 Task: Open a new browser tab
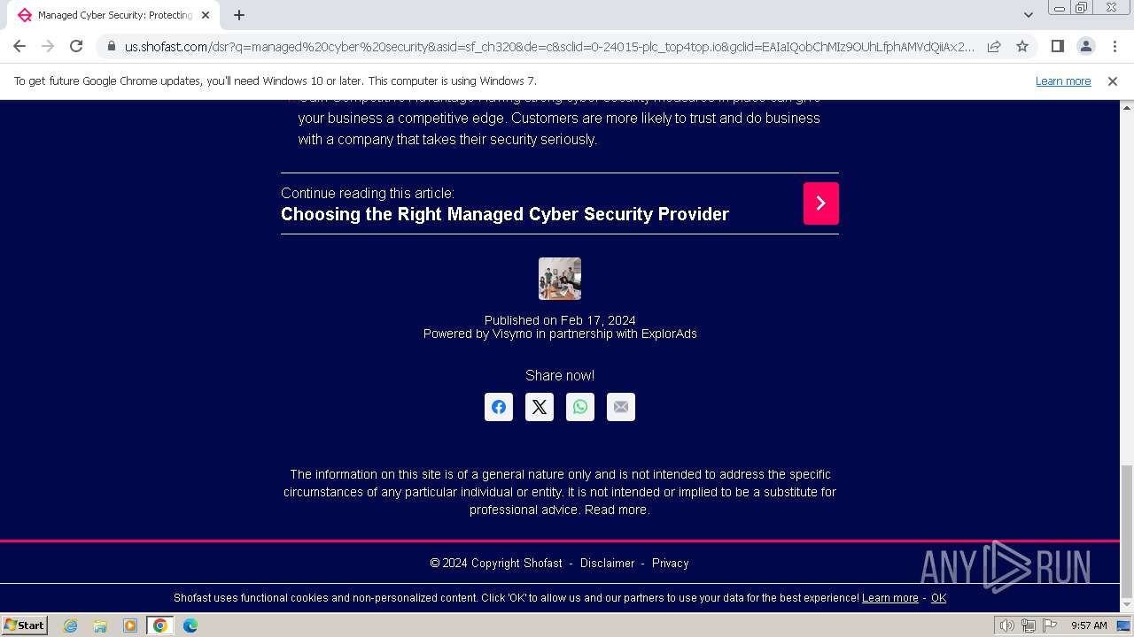[x=239, y=15]
